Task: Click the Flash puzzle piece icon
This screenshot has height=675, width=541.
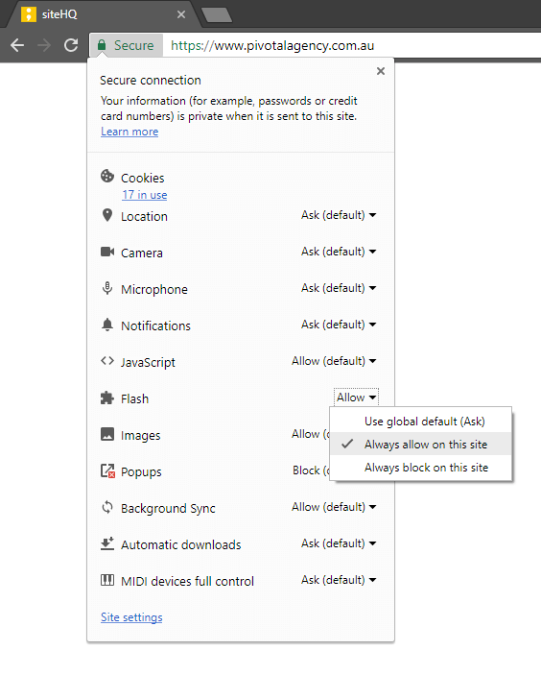Action: click(x=107, y=398)
